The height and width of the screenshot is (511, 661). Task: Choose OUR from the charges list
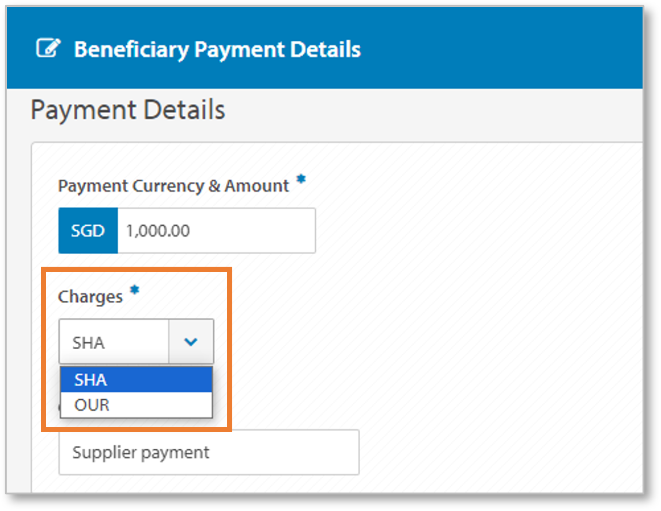coord(136,405)
